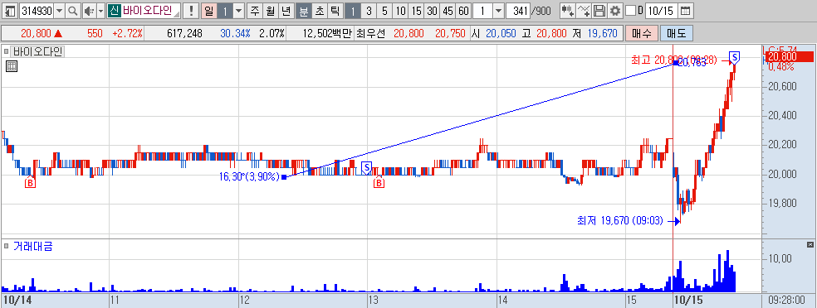The image size is (817, 308).
Task: Select the 주 (weekly) period tab
Action: click(x=254, y=11)
